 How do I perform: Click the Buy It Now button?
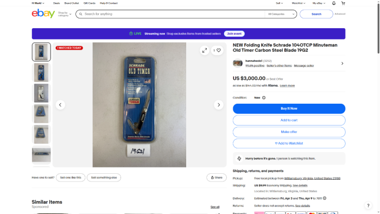tap(289, 109)
